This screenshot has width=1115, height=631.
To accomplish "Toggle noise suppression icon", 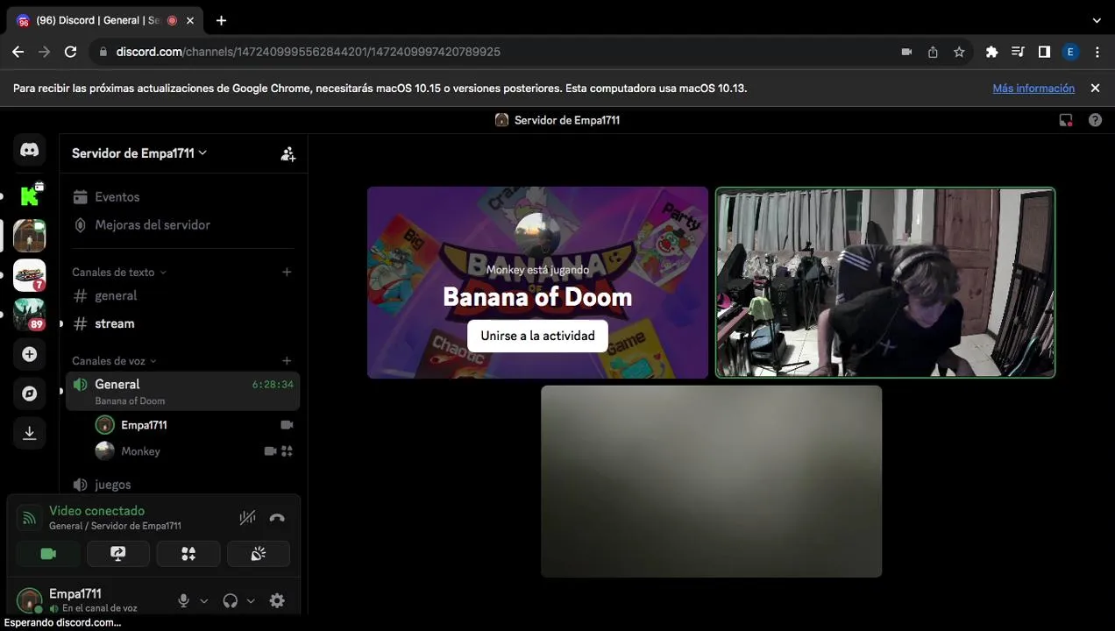I will pyautogui.click(x=247, y=518).
